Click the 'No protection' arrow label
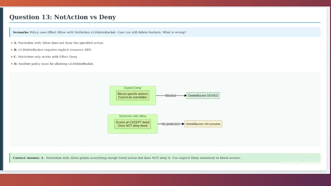 tap(171, 124)
